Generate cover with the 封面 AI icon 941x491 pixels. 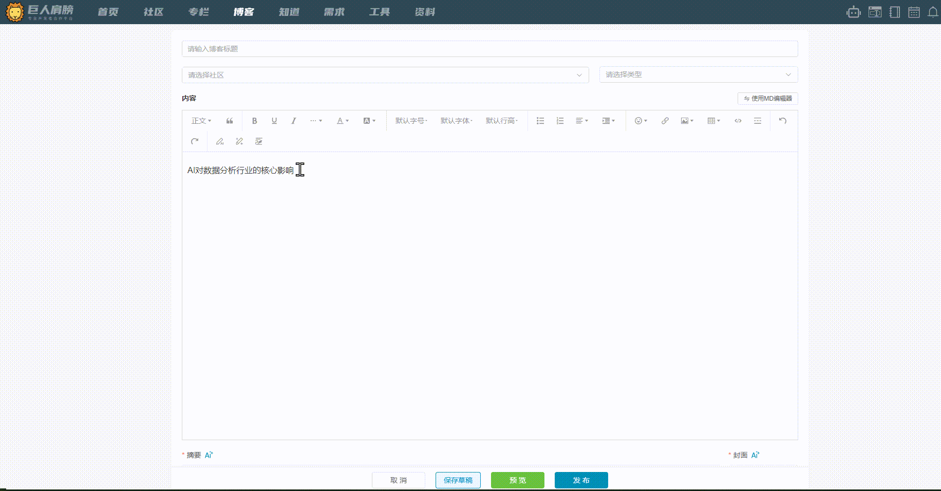[x=755, y=455]
